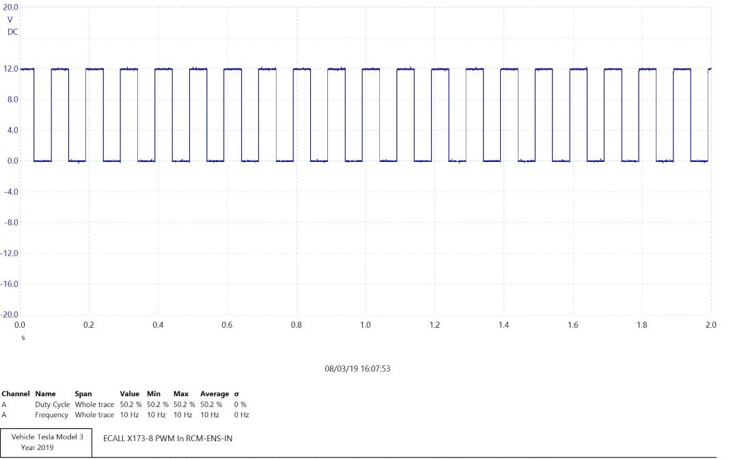Select the timestamp 08/03/19 16:07:53
Image resolution: width=733 pixels, height=459 pixels.
tap(357, 369)
